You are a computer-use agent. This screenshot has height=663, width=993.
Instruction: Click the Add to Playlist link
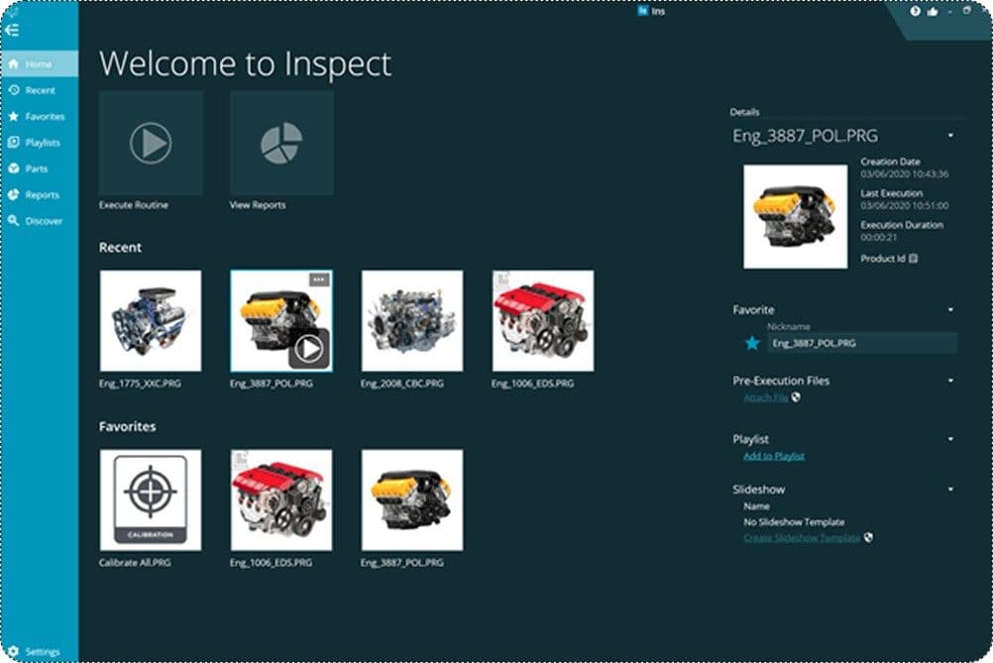(x=774, y=456)
